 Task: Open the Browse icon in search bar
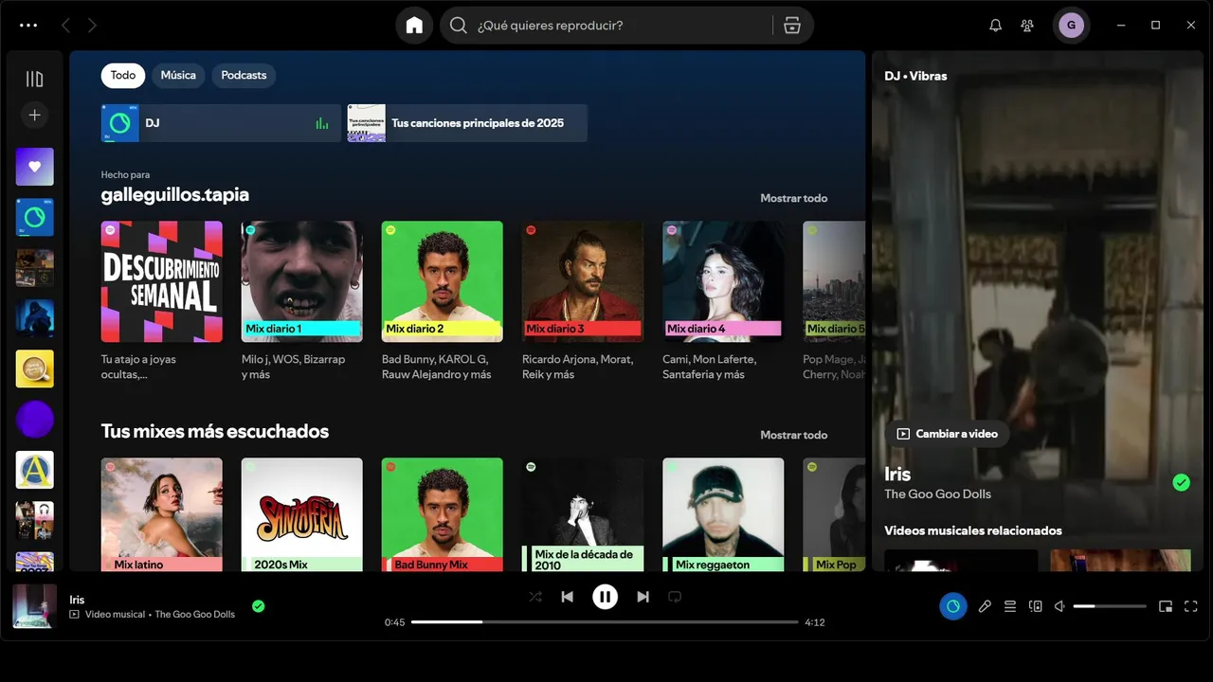click(792, 26)
